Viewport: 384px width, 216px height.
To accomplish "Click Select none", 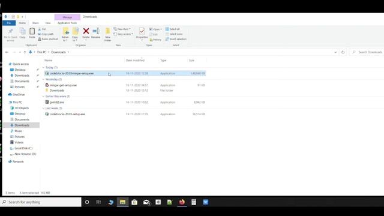I will tap(174, 34).
